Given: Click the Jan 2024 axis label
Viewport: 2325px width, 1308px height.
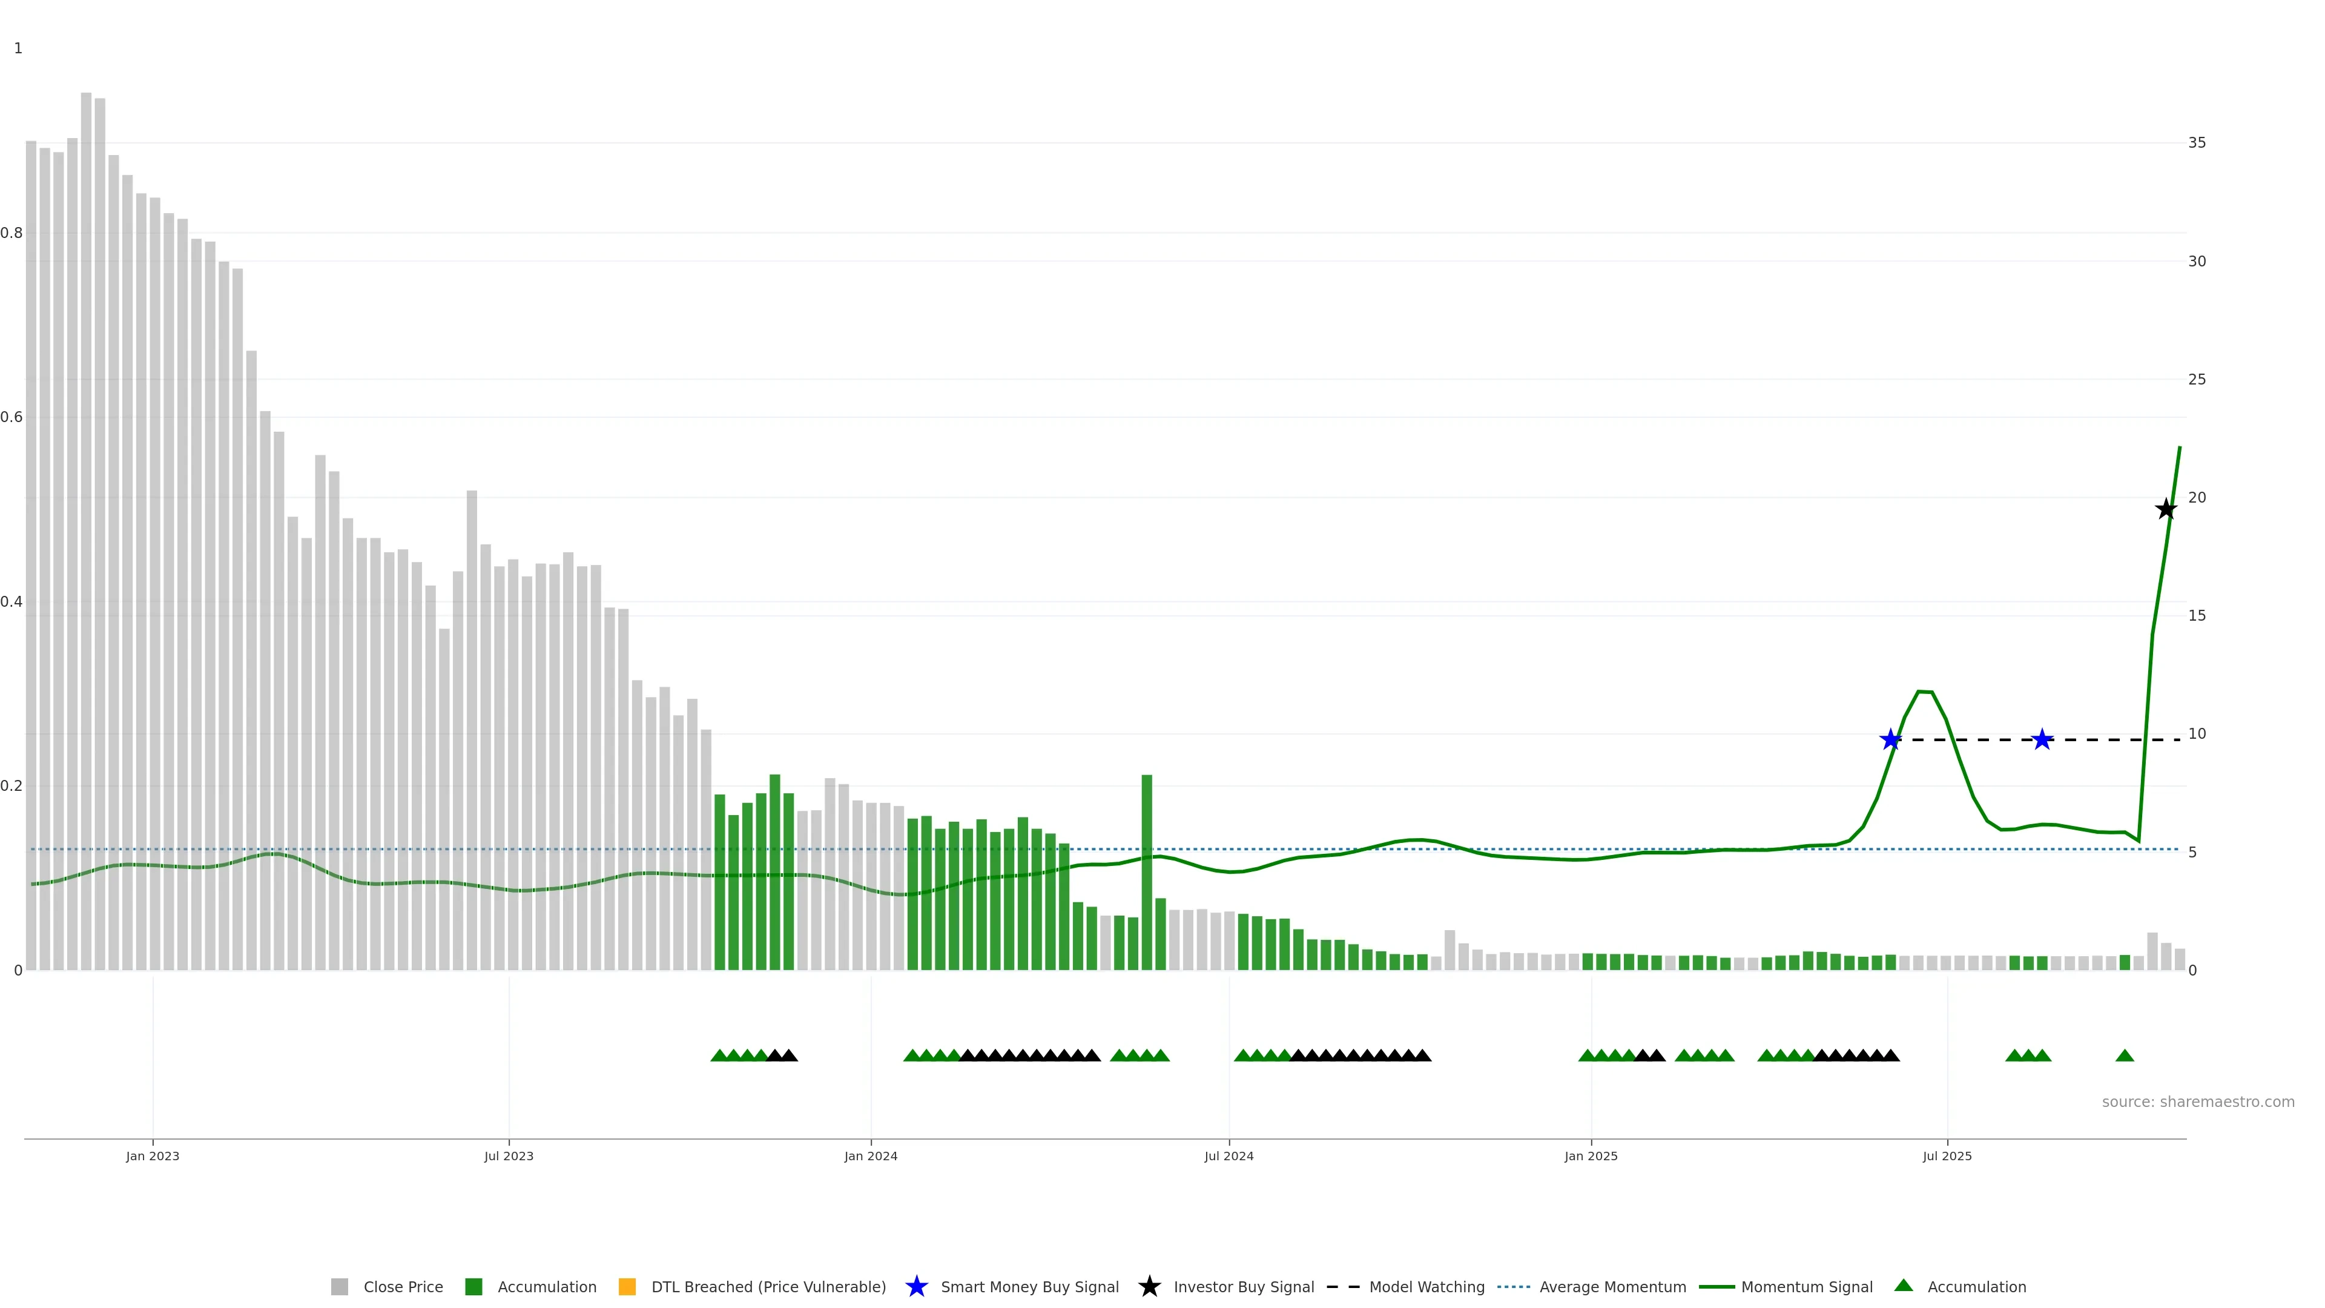Looking at the screenshot, I should pos(871,1157).
